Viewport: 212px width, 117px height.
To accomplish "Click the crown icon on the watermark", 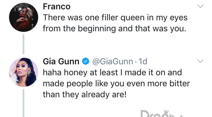I will coord(166,111).
